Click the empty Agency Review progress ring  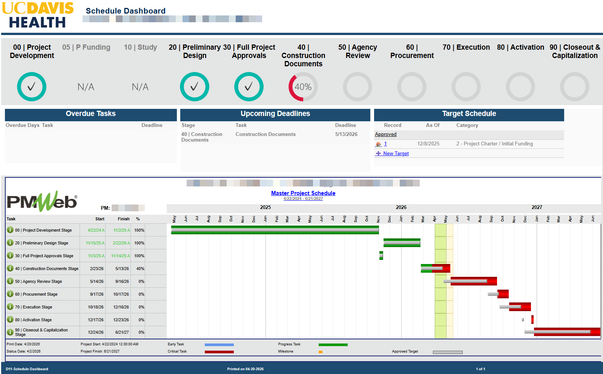point(358,87)
